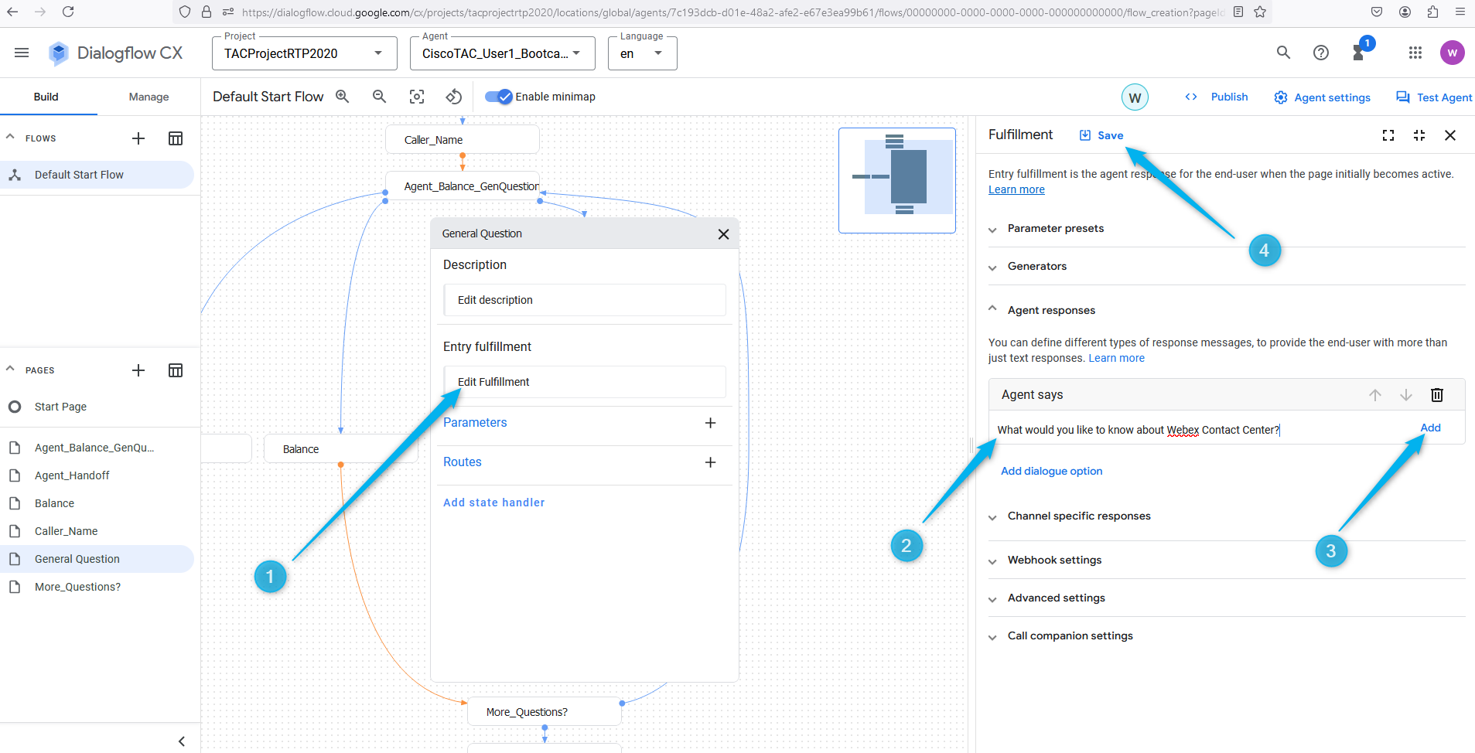Delete the Agent says response
This screenshot has height=753, width=1475.
(1437, 395)
